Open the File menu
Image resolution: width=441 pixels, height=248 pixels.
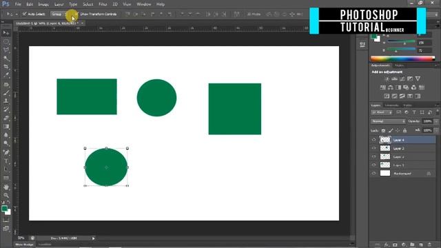coord(18,4)
